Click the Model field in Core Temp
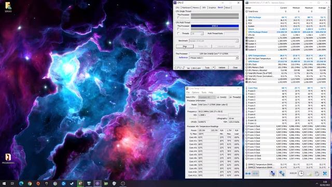The width and height of the screenshot is (332, 187). [x=219, y=104]
